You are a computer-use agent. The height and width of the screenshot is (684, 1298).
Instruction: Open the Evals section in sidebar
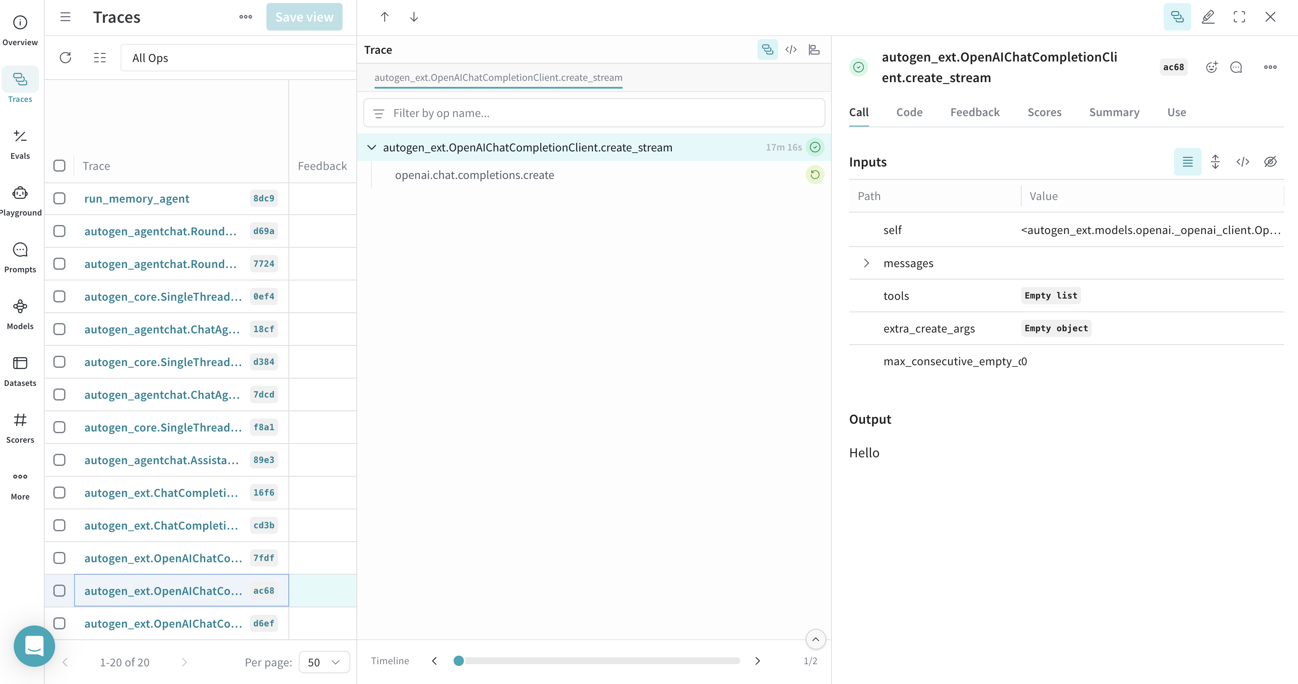tap(20, 144)
